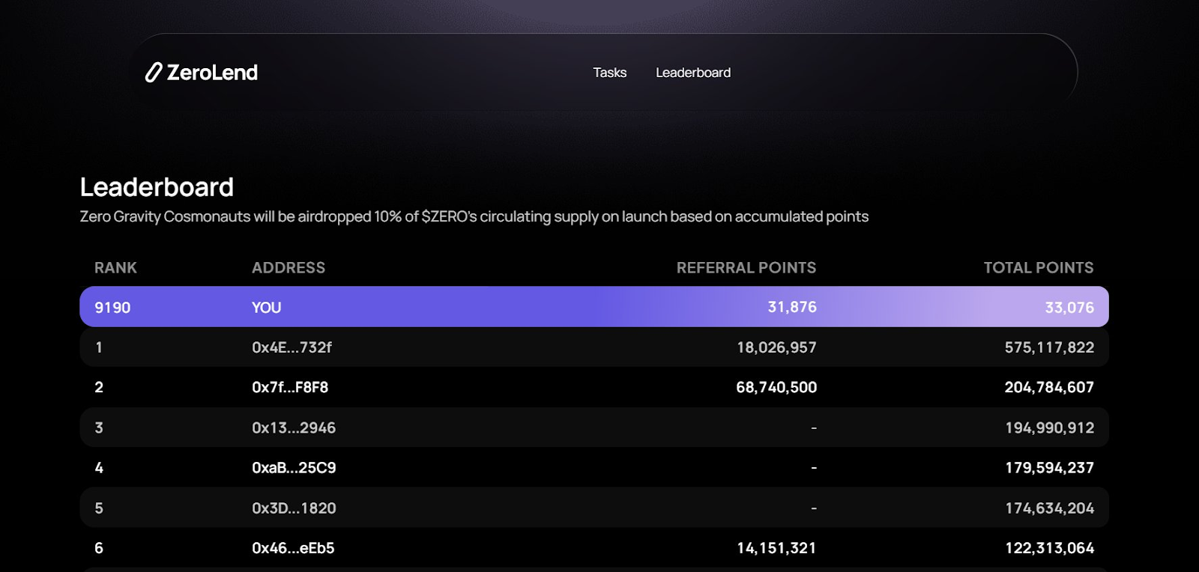Click rank number 5 in the 0x3D...1820 row
The width and height of the screenshot is (1199, 572).
[x=99, y=508]
